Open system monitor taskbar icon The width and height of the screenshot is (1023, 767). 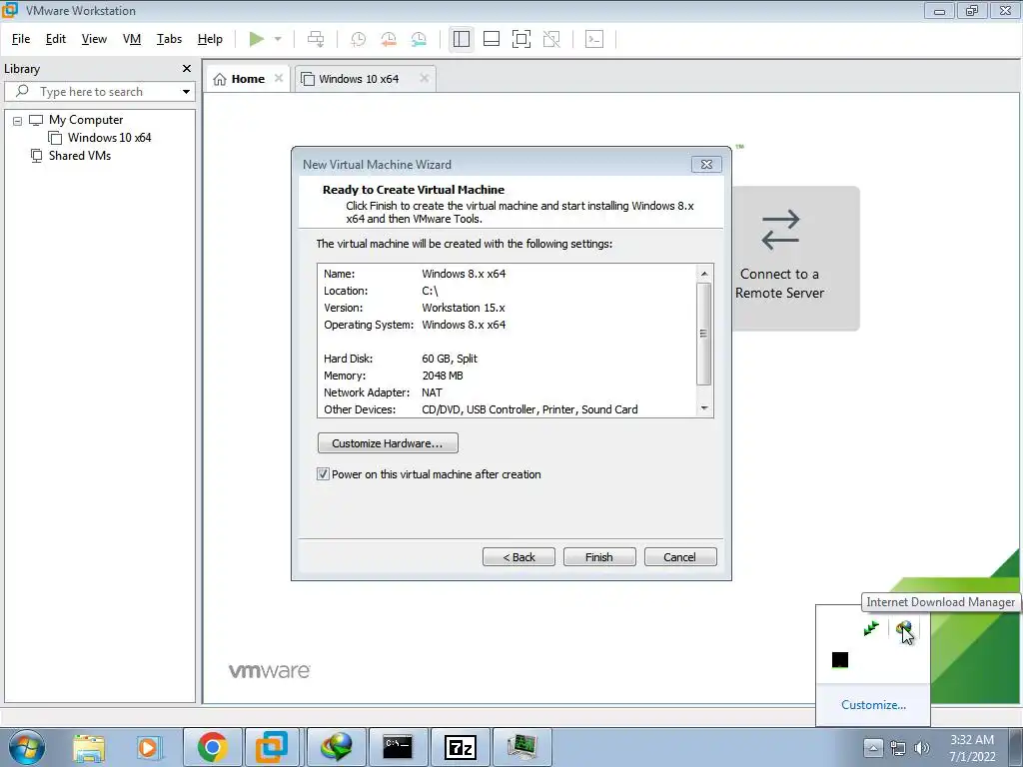click(x=521, y=747)
